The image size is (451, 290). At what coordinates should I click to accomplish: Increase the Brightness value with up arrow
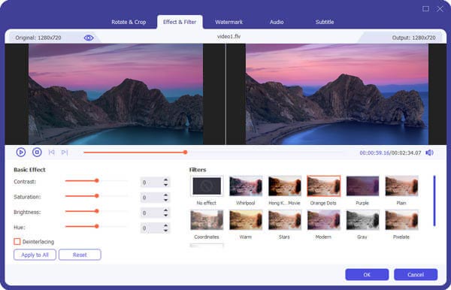(x=165, y=210)
